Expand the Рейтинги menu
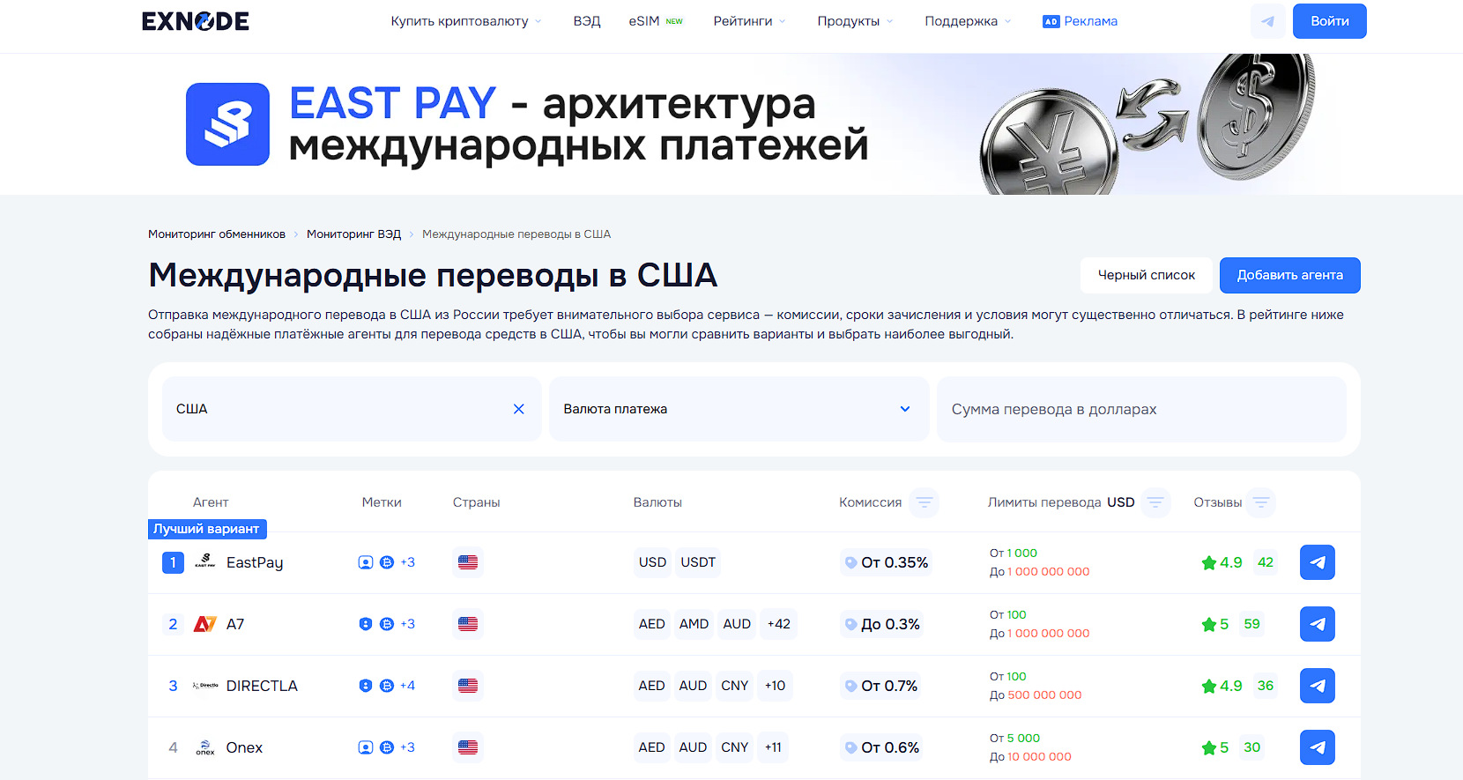 click(x=749, y=21)
